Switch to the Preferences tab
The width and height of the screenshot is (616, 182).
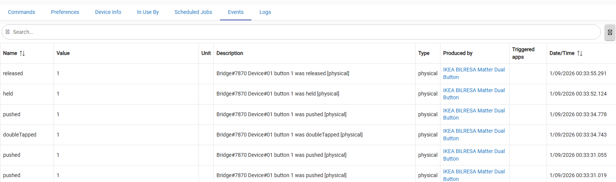click(x=65, y=12)
